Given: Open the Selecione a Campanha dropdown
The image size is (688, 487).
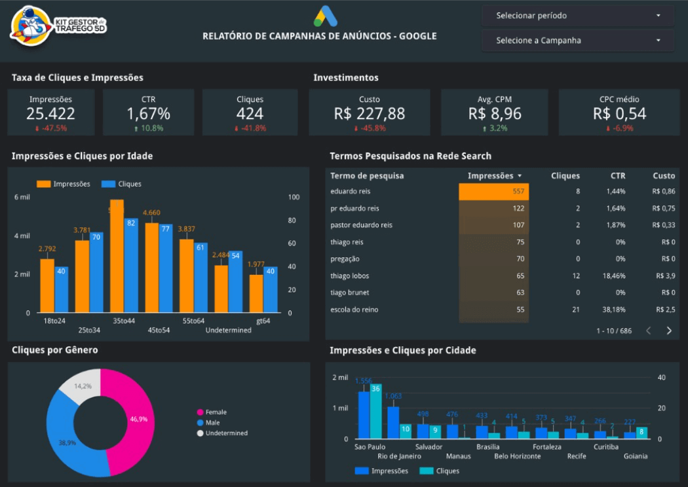Looking at the screenshot, I should tap(577, 41).
